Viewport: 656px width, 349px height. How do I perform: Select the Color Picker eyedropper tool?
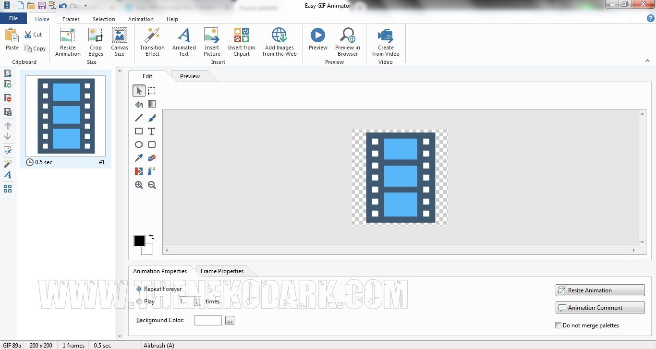click(x=139, y=158)
